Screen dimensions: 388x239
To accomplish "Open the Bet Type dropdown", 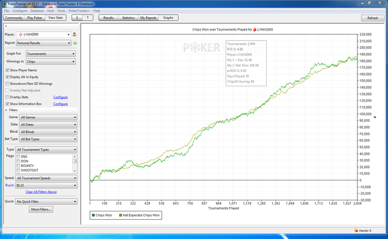I will pyautogui.click(x=48, y=139).
